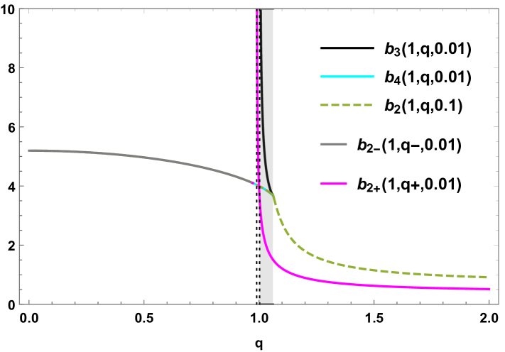This screenshot has width=505, height=352.
Task: Click the leftmost major tick on bottom axis
Action: (x=29, y=302)
